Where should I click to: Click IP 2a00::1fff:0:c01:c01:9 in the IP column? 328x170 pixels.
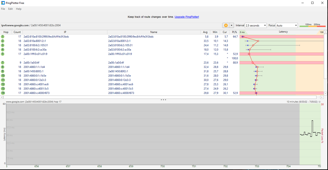(35, 54)
